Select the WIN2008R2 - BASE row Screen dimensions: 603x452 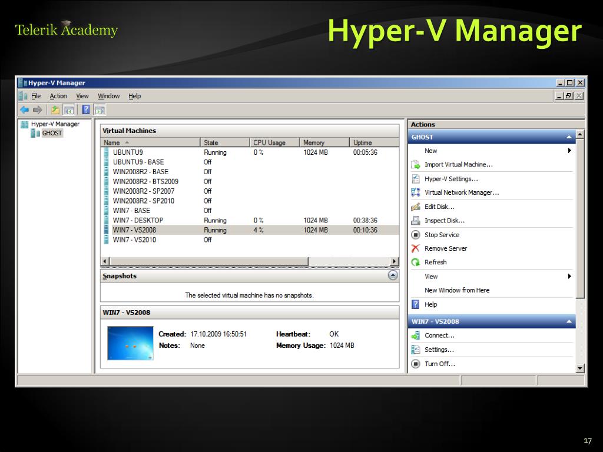pos(250,172)
